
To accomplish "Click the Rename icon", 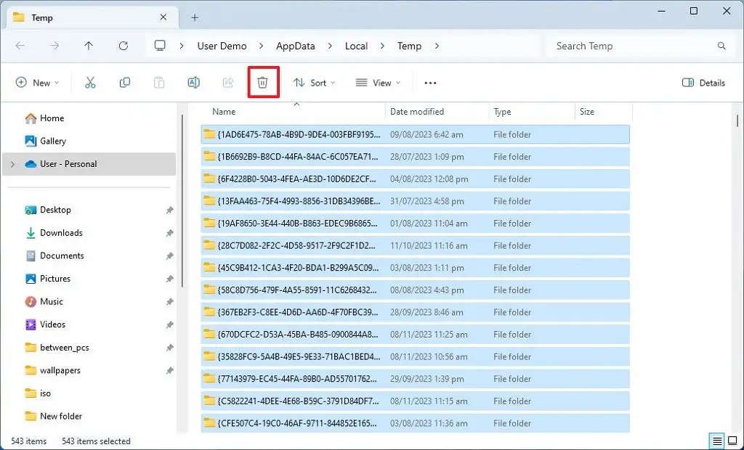I will [193, 82].
